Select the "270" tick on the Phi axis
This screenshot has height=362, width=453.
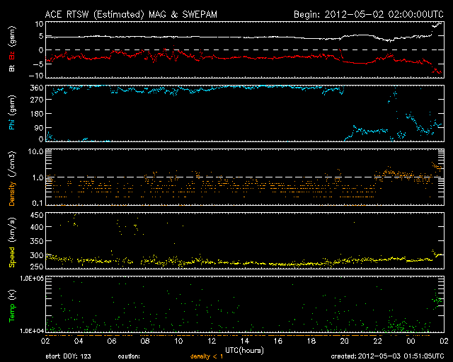pos(37,100)
